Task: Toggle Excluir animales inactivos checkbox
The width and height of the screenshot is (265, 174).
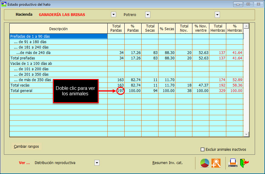Action: (x=203, y=149)
